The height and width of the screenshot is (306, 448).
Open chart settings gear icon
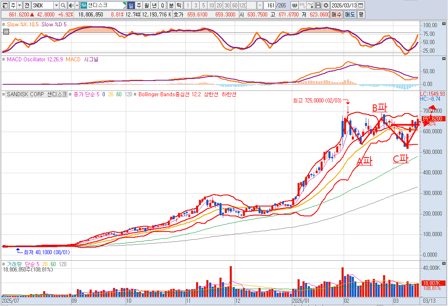326,5
